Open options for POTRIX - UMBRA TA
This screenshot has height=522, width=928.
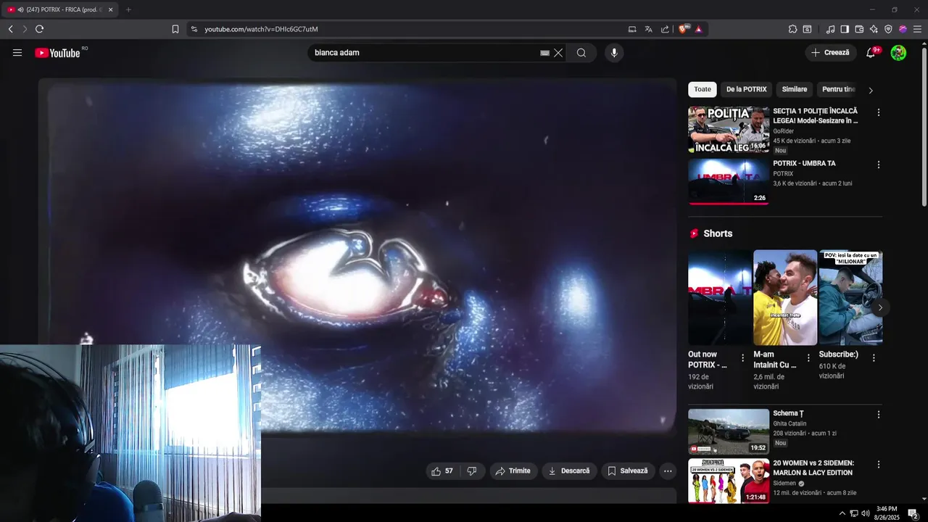[878, 165]
